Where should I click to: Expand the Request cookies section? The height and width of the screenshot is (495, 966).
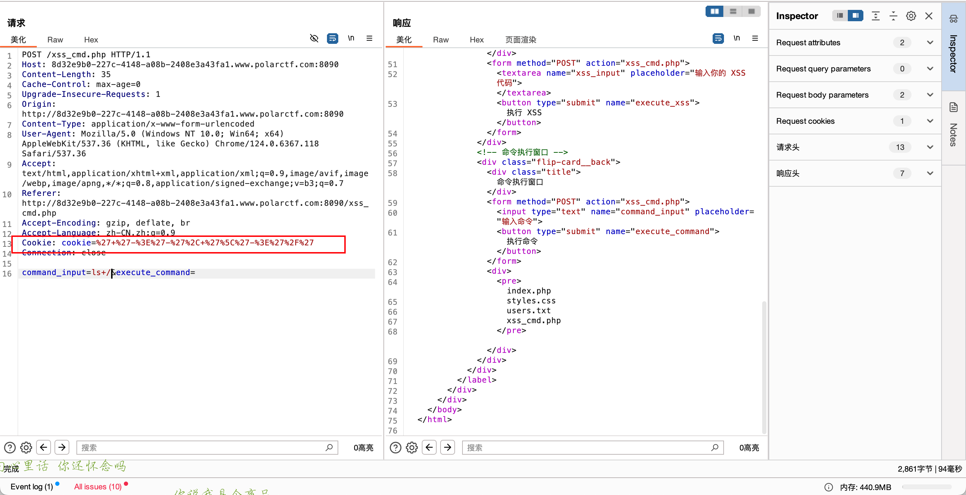tap(930, 121)
